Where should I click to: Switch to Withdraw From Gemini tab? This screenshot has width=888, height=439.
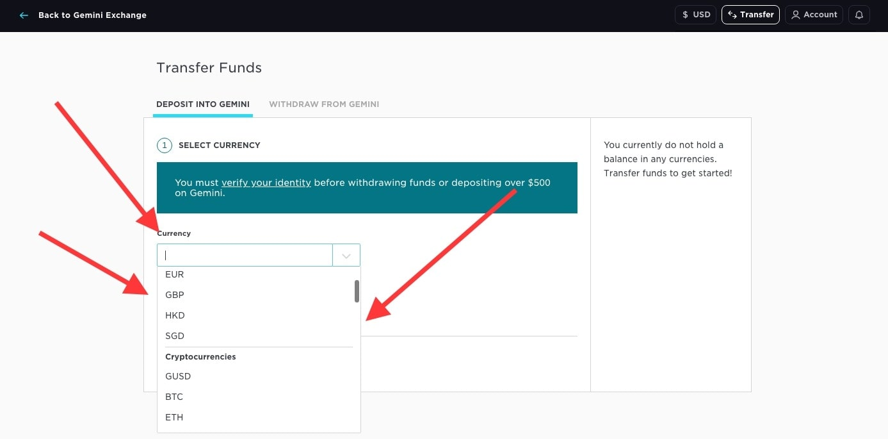click(324, 104)
